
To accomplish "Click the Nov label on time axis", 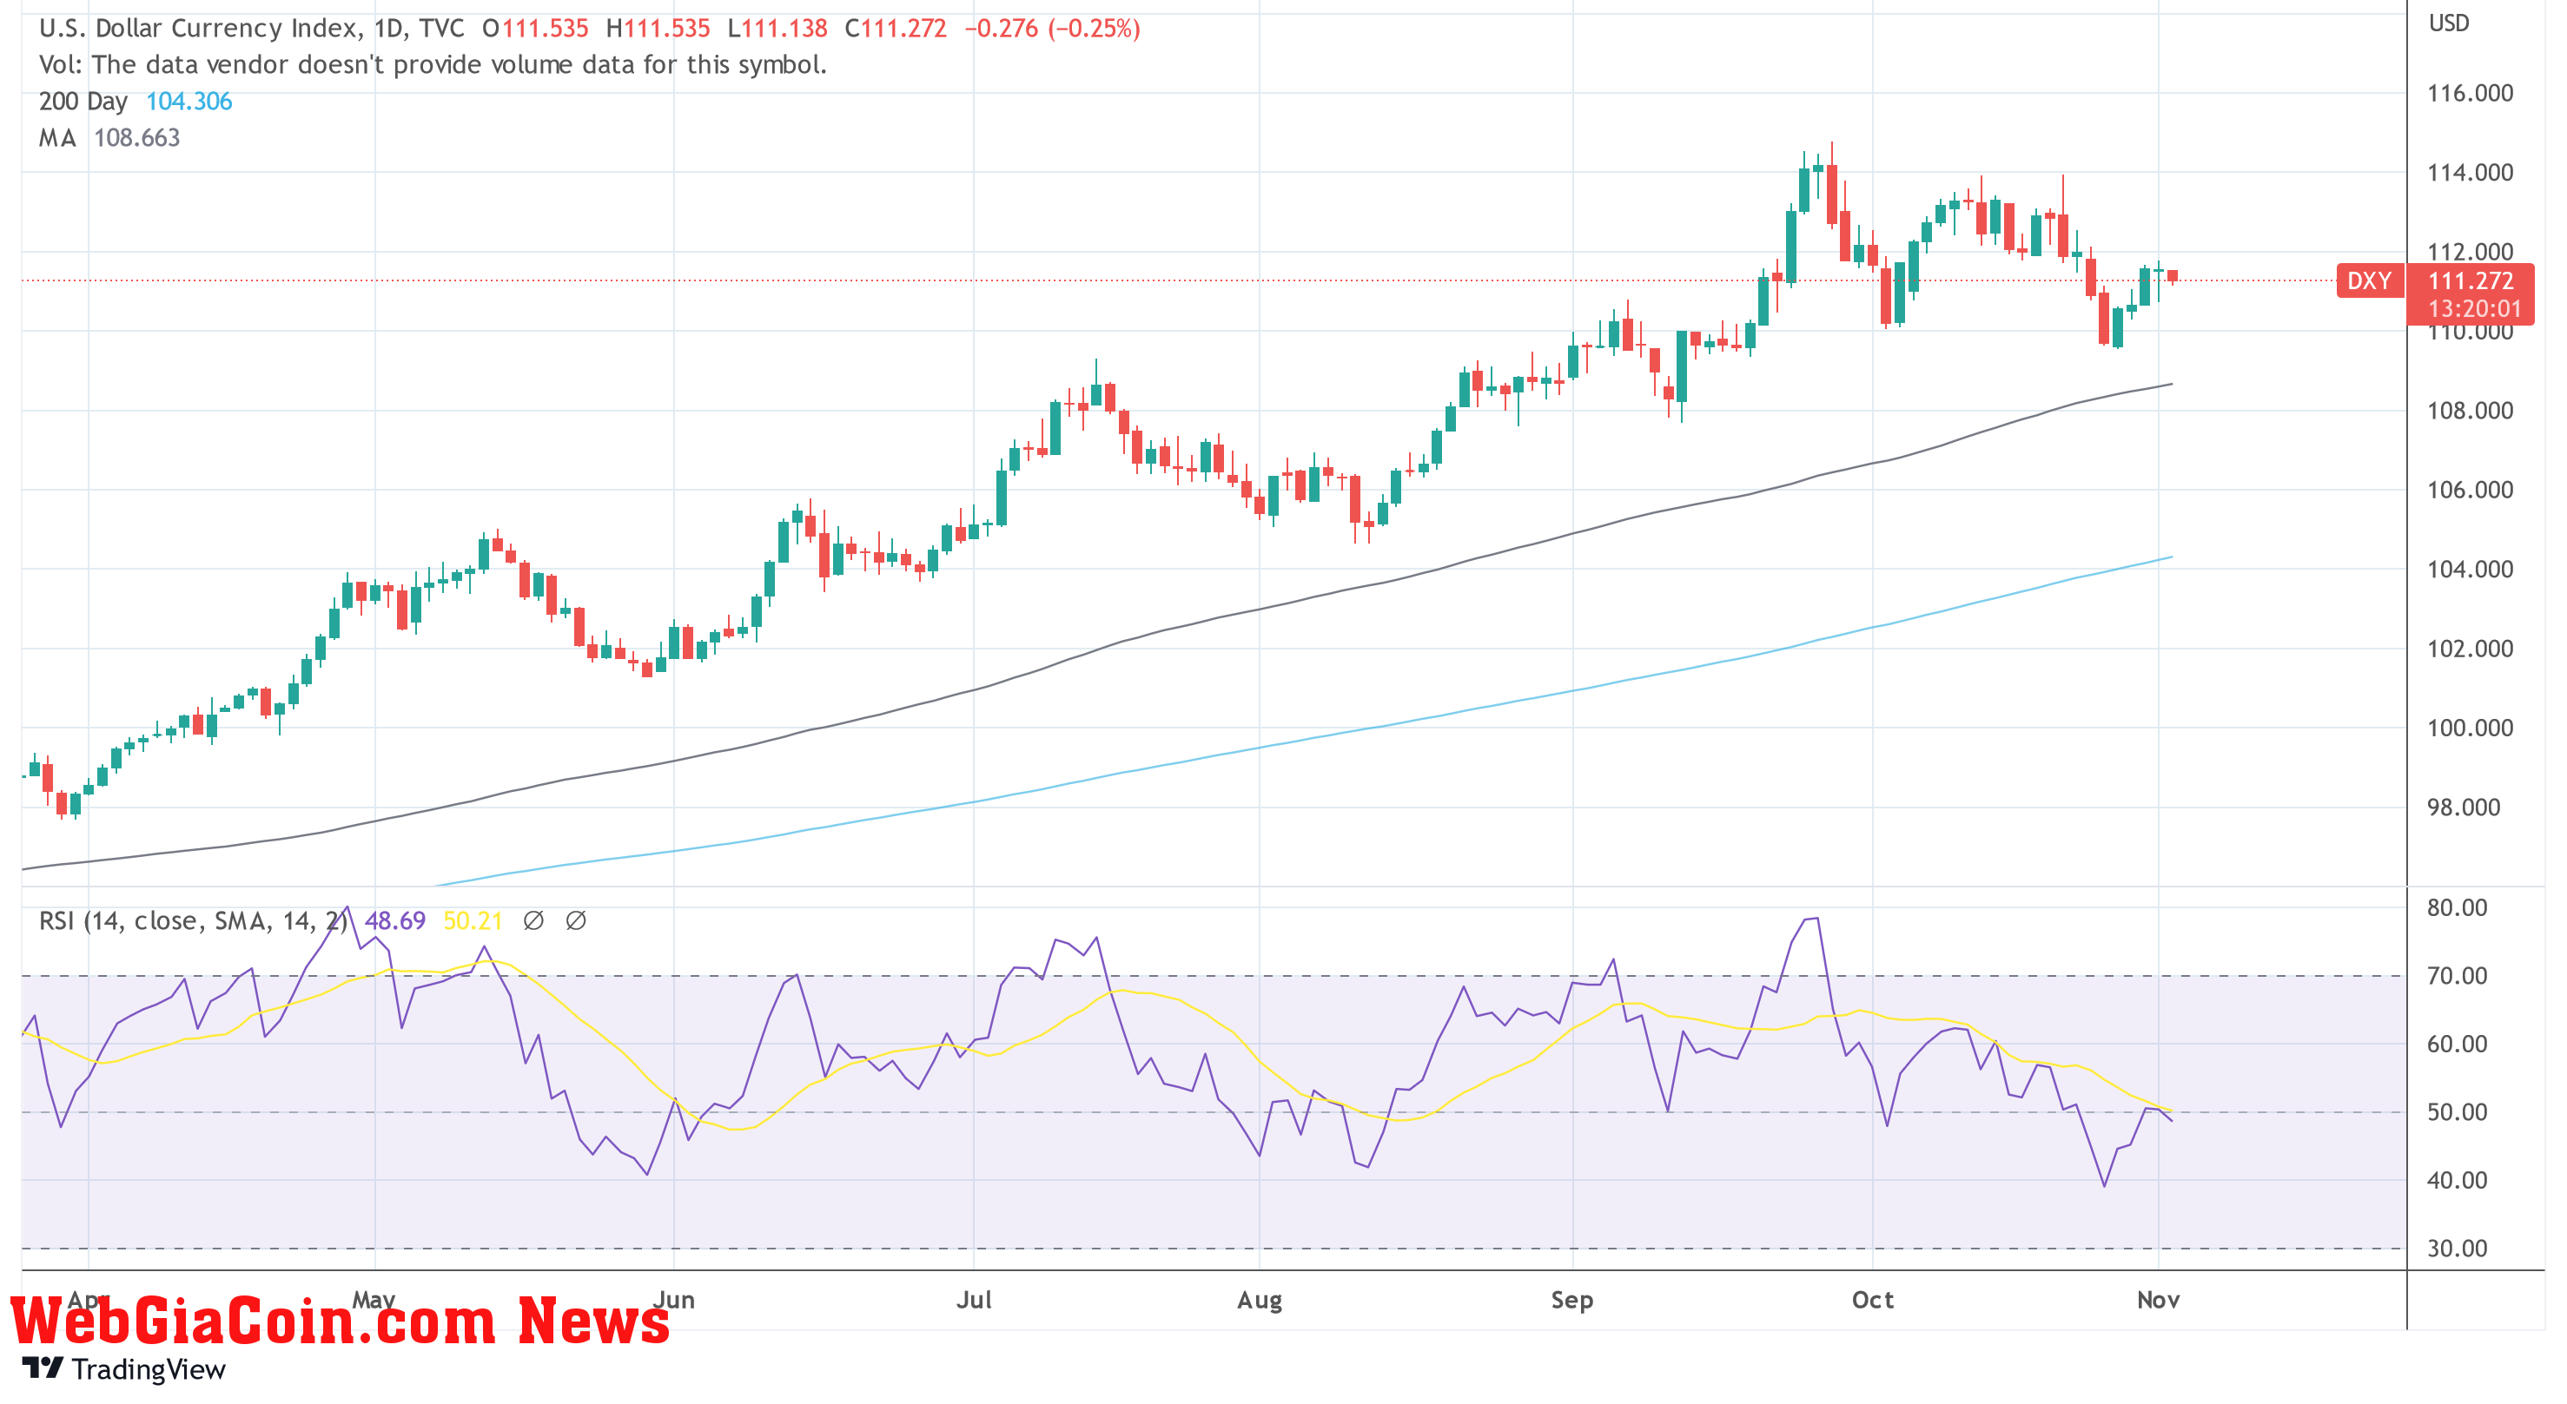I will [x=2159, y=1300].
